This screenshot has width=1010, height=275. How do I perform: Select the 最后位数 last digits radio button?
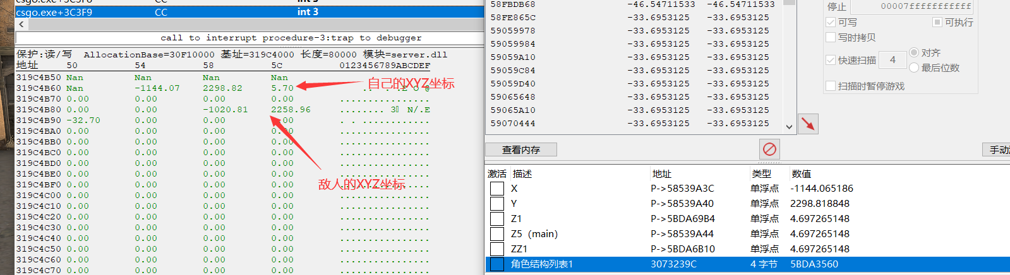(x=914, y=67)
